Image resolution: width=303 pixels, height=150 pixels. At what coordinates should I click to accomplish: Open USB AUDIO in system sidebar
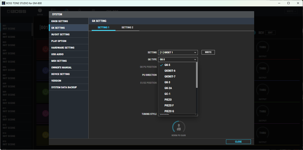pyautogui.click(x=69, y=54)
